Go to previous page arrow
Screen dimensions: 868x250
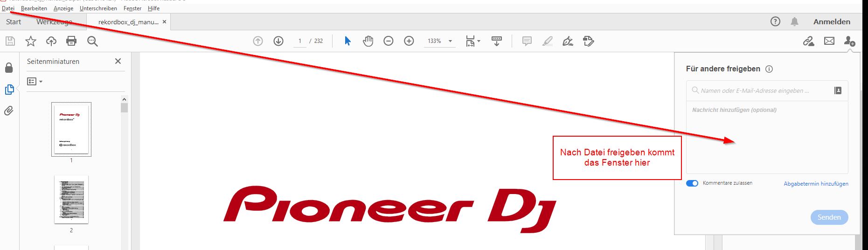tap(258, 41)
